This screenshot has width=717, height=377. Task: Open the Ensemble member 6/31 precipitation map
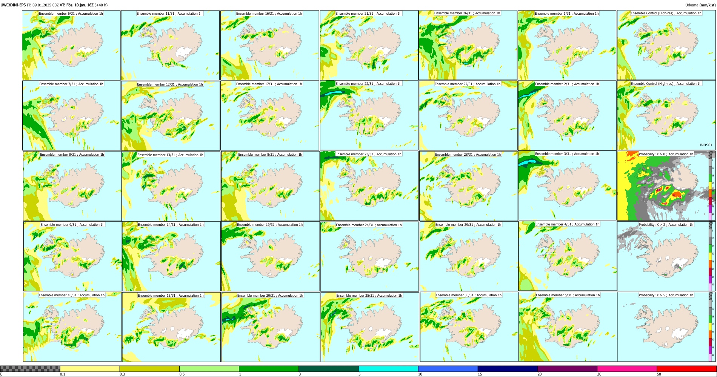[x=71, y=45]
